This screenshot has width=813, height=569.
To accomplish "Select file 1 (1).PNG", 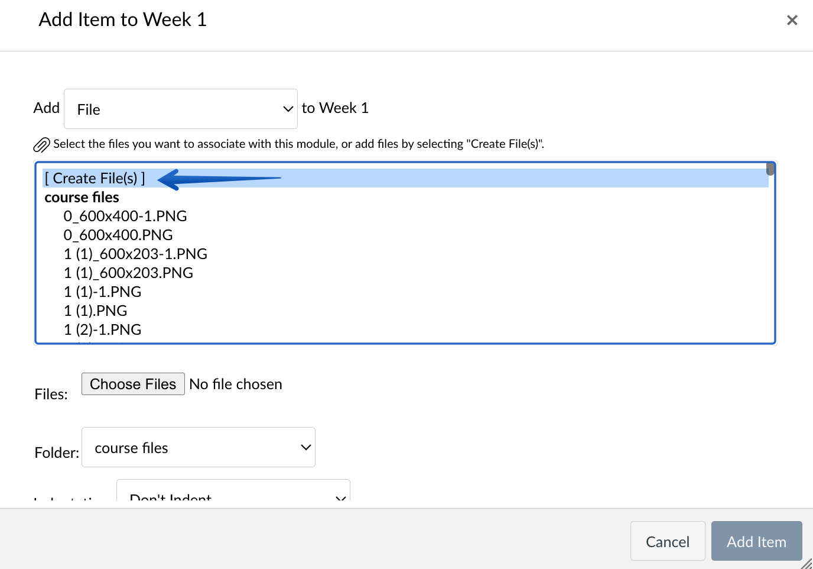I will (x=96, y=311).
